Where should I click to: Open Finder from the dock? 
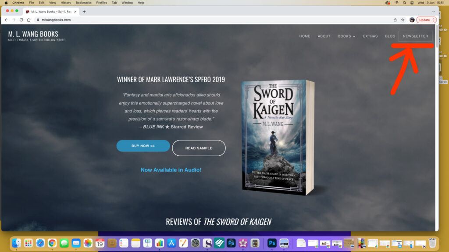click(x=17, y=243)
